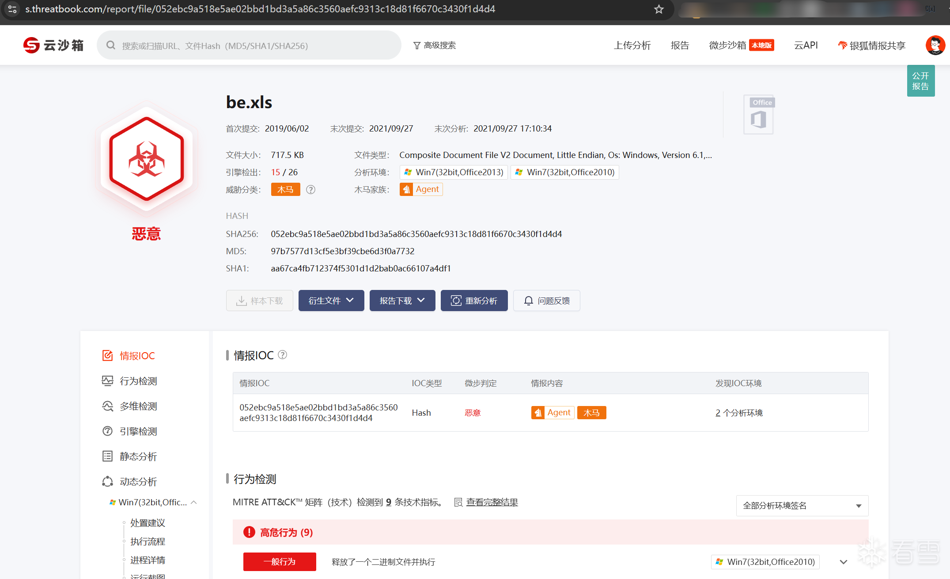Viewport: 950px width, 579px height.
Task: Go to 行为检测 in sidebar
Action: tap(138, 381)
